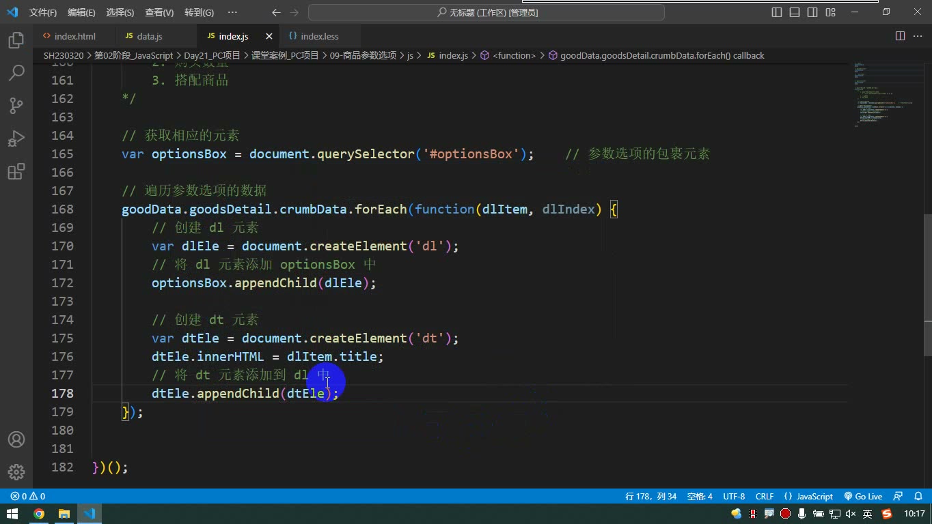
Task: Change CRLF end of line sequence
Action: [765, 497]
